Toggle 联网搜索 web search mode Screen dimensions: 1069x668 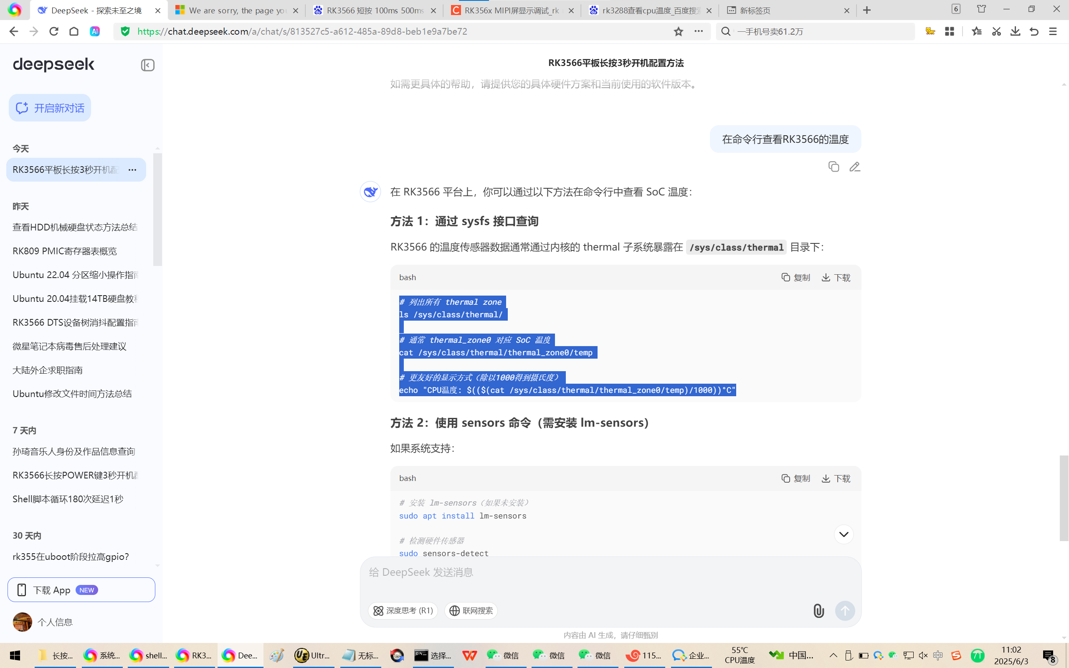471,610
